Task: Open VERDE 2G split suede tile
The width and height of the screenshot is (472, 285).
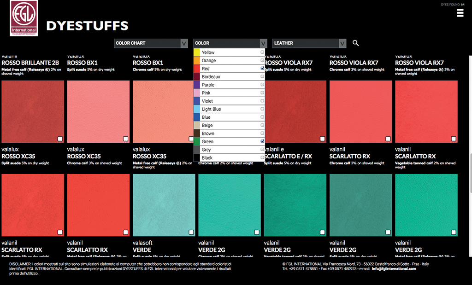Action: [x=360, y=205]
